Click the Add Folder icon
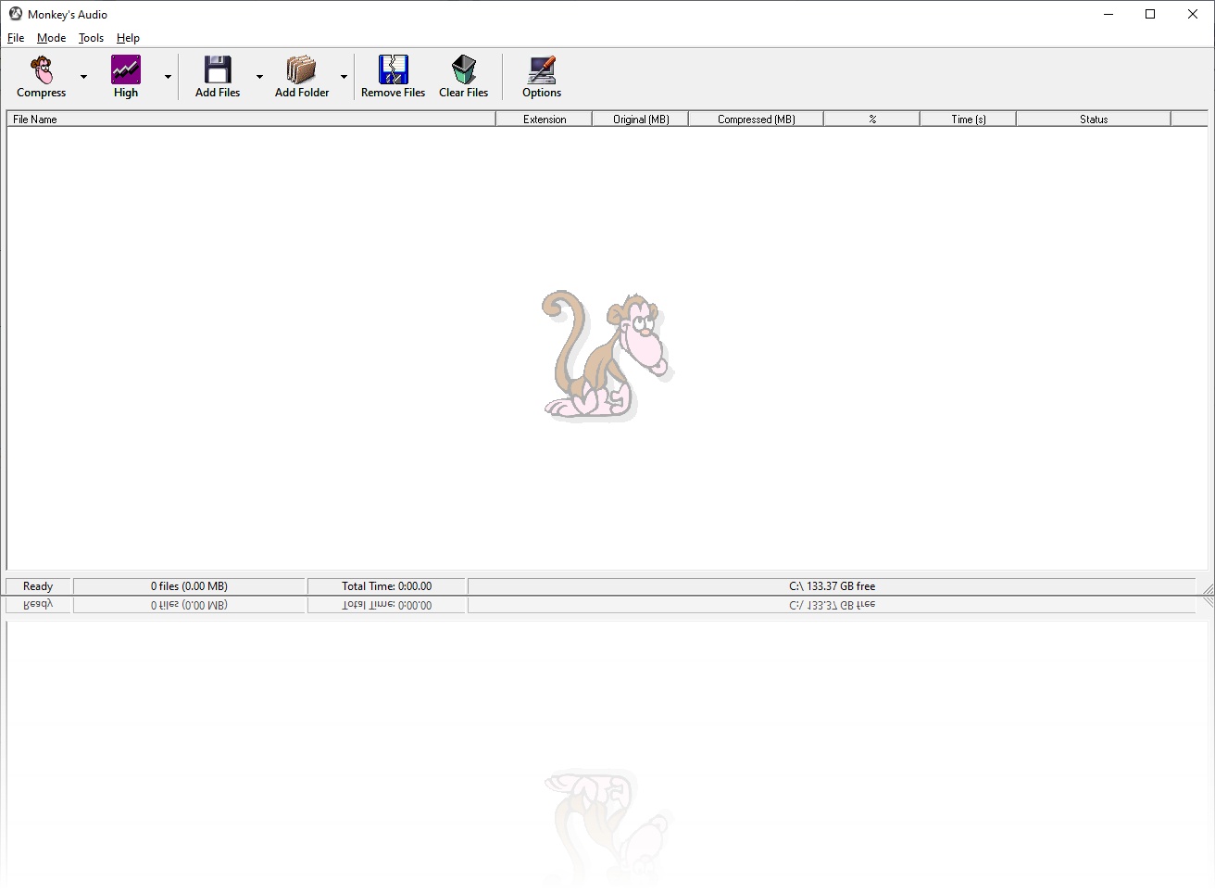Viewport: 1215px width, 893px height. coord(301,69)
